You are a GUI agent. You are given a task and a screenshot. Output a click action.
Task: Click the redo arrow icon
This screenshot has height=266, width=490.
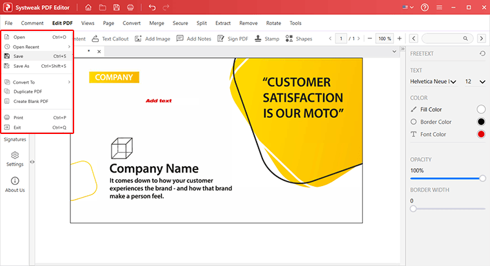pos(166,7)
